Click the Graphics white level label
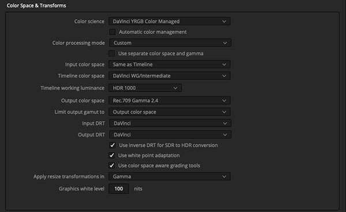The width and height of the screenshot is (346, 212). pyautogui.click(x=81, y=188)
